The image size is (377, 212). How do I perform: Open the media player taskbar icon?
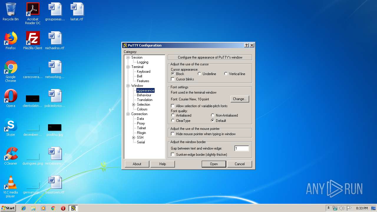click(43, 208)
